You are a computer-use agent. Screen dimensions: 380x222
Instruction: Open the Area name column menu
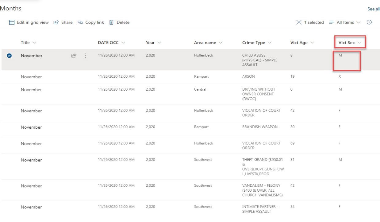pyautogui.click(x=208, y=43)
